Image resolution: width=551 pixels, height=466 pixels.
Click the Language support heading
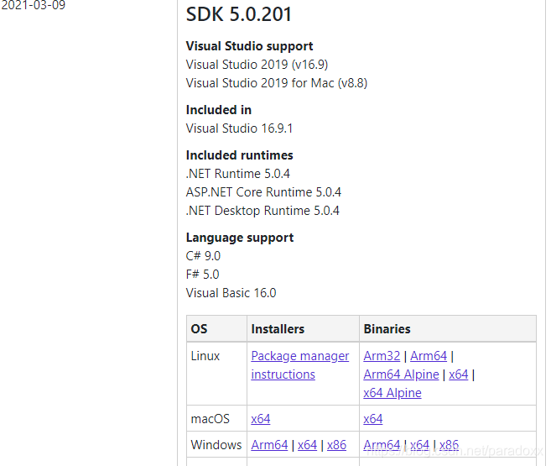240,238
